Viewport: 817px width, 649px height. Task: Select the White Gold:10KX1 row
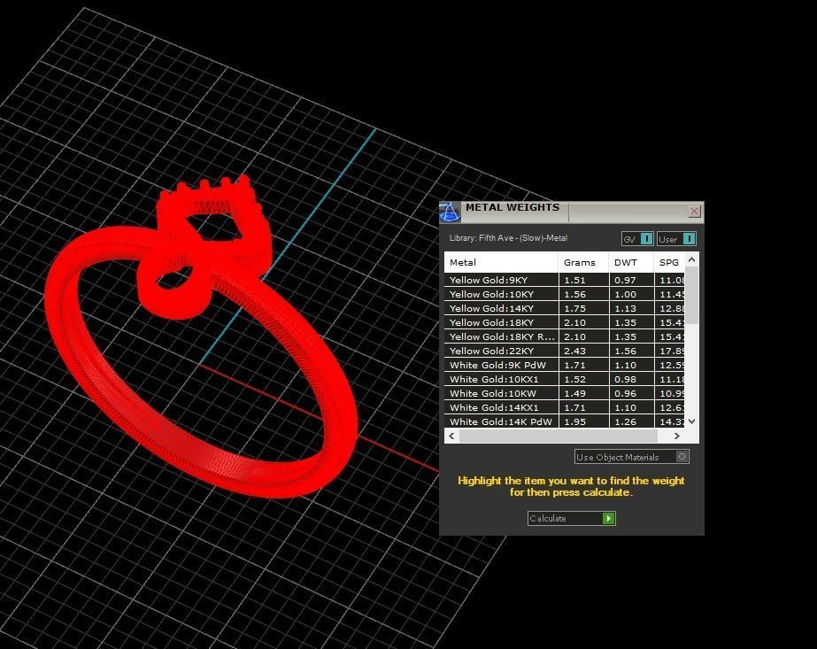(x=565, y=379)
